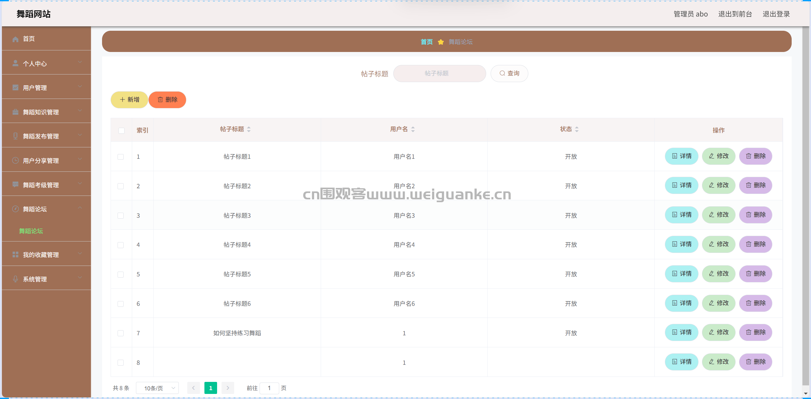Click page 1 in pagination

click(x=211, y=388)
